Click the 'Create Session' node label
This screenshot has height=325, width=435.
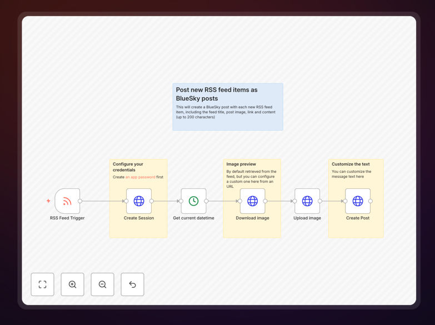pyautogui.click(x=139, y=218)
